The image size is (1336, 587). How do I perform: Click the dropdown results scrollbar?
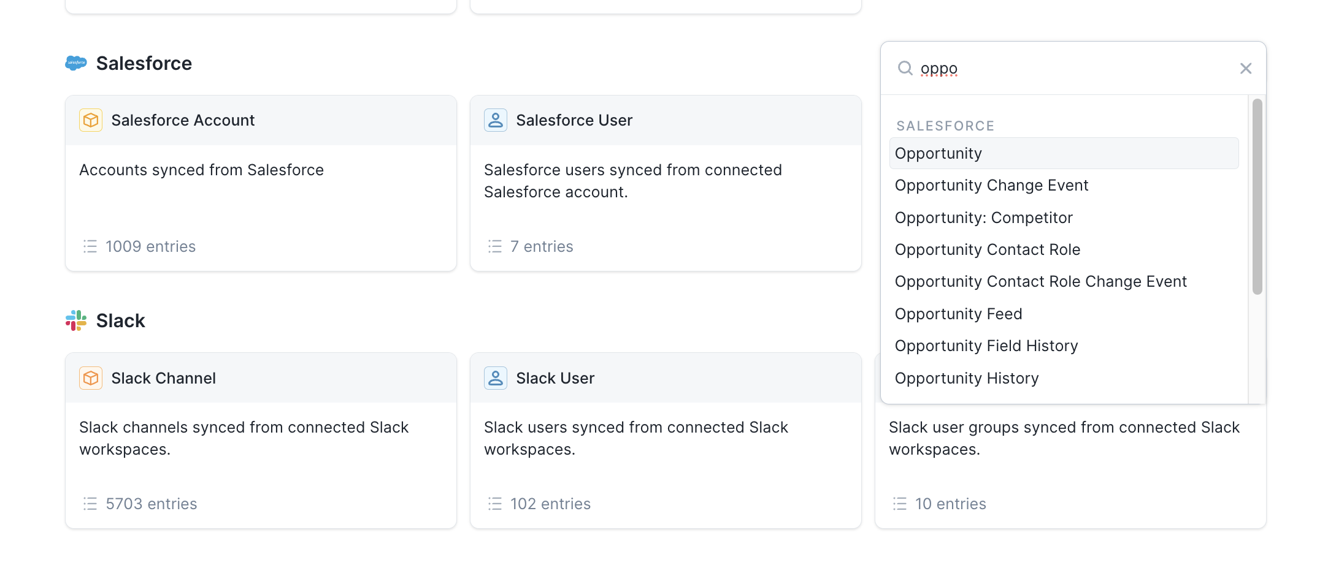coord(1257,196)
